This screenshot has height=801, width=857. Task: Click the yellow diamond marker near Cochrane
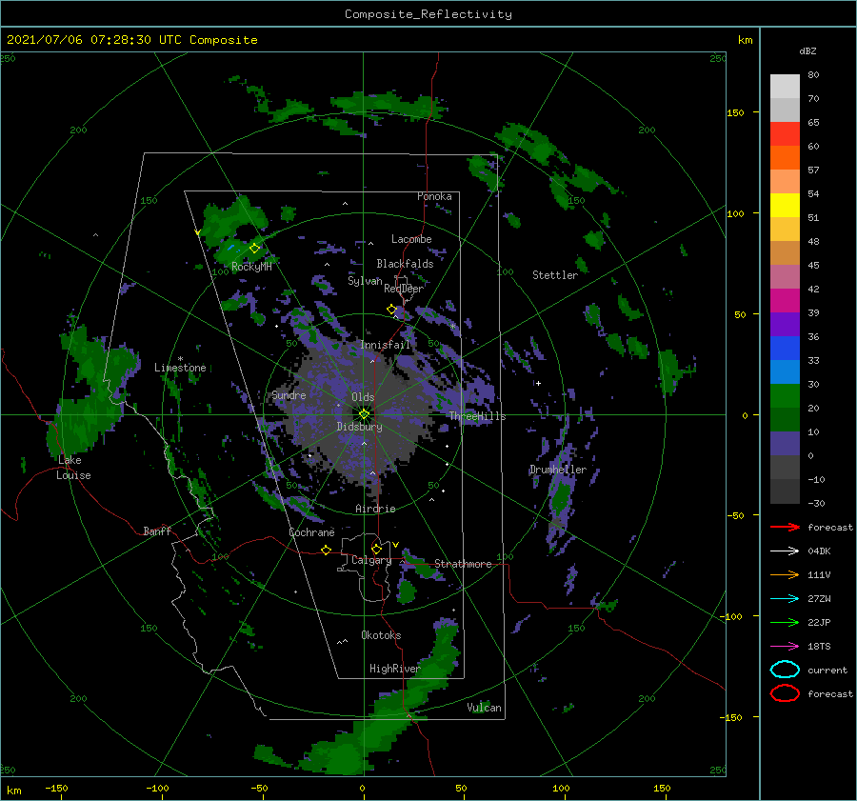tap(326, 550)
